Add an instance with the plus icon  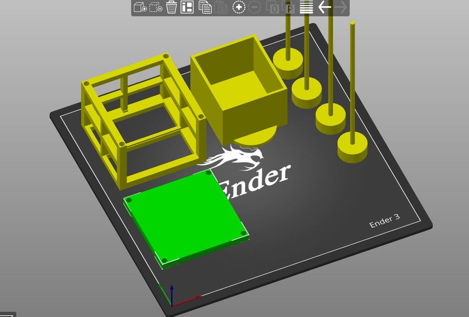coord(239,7)
